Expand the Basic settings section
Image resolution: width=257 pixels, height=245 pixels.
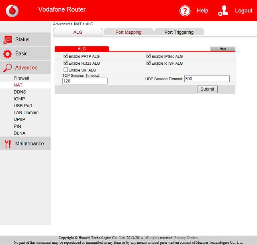tap(21, 54)
